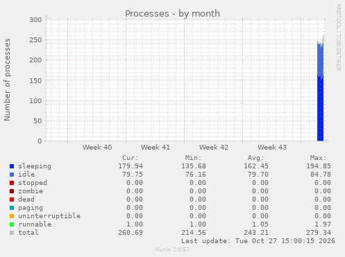Viewport: 345px width, 257px height.
Task: Click the 'Cur:' column header
Action: tap(131, 158)
